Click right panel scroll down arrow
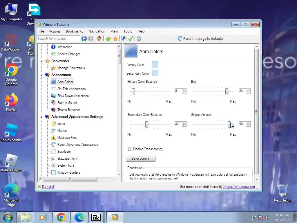This screenshot has width=297, height=223. coord(257,179)
